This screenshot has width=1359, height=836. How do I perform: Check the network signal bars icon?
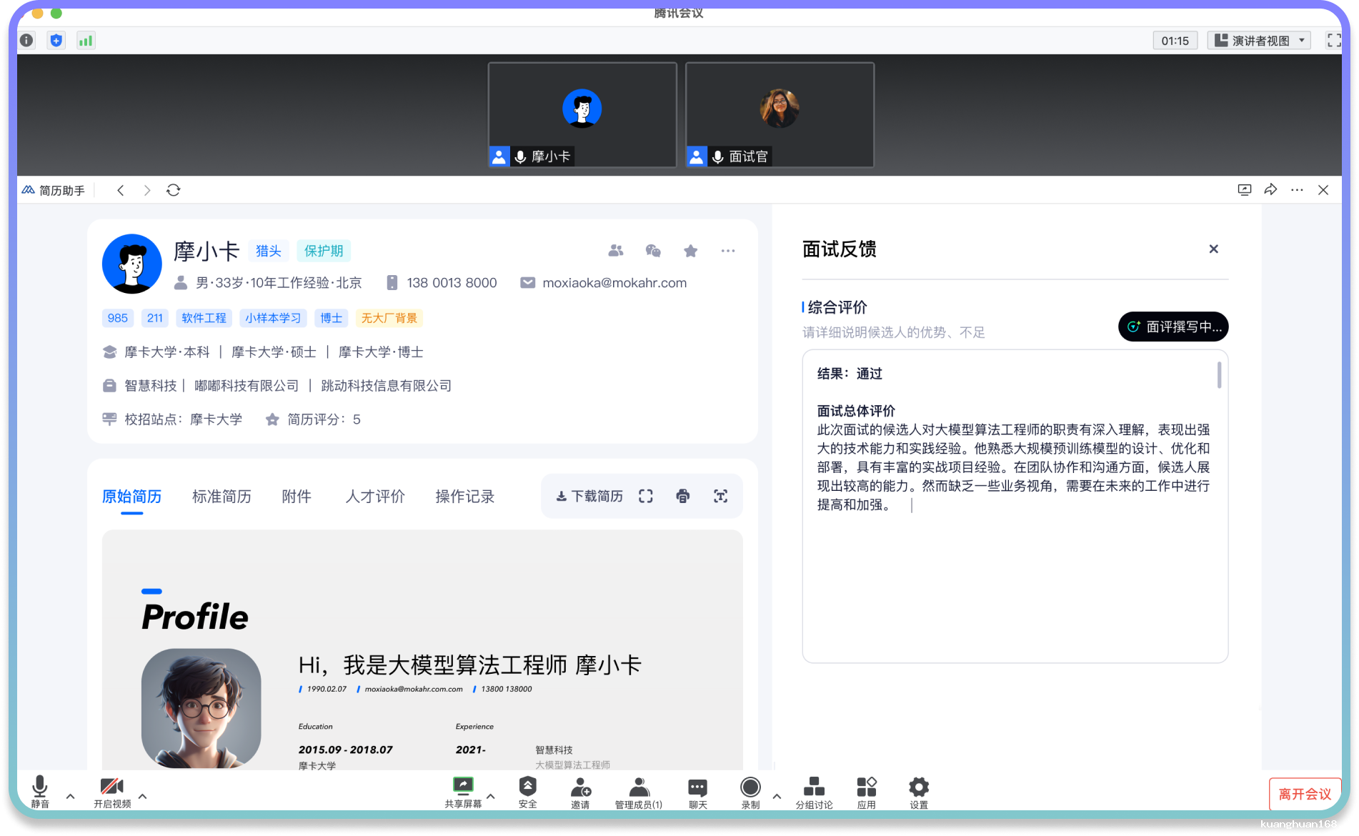pos(86,40)
